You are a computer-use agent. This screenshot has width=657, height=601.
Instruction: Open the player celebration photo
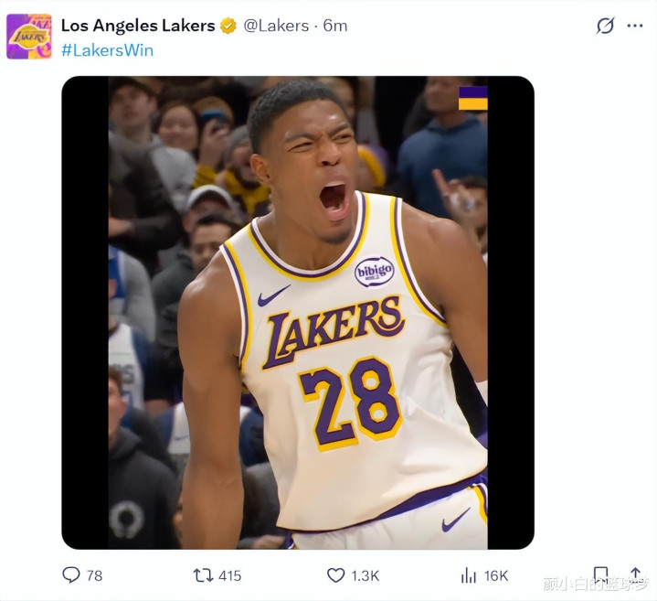[x=298, y=312]
